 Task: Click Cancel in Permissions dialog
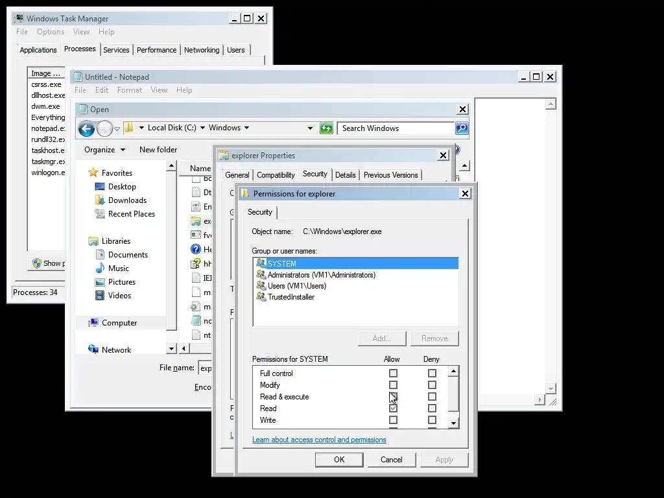(x=391, y=460)
